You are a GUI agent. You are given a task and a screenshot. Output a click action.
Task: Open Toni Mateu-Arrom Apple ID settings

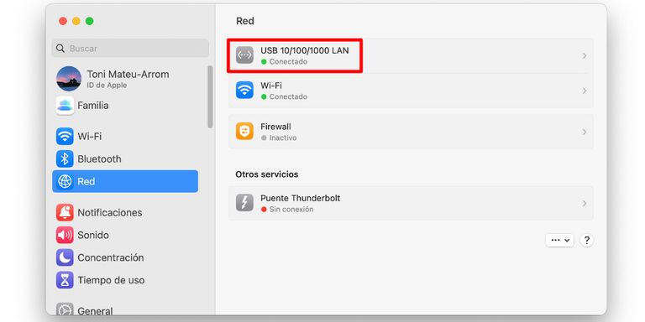(x=125, y=79)
